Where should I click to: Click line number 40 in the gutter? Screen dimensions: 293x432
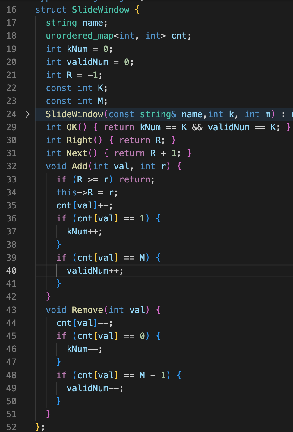pyautogui.click(x=11, y=271)
